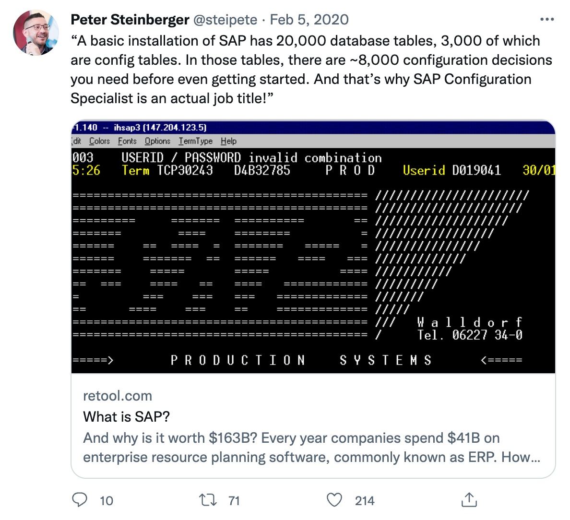Image resolution: width=570 pixels, height=520 pixels.
Task: Click the like count 214
Action: pyautogui.click(x=365, y=501)
